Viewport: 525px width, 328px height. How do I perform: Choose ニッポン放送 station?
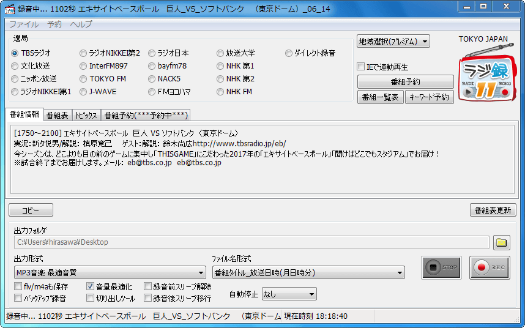click(34, 79)
